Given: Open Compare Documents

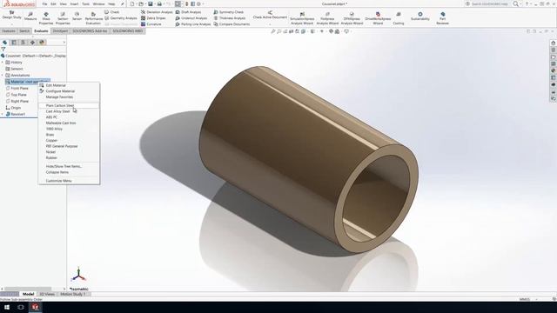Looking at the screenshot, I should click(232, 24).
